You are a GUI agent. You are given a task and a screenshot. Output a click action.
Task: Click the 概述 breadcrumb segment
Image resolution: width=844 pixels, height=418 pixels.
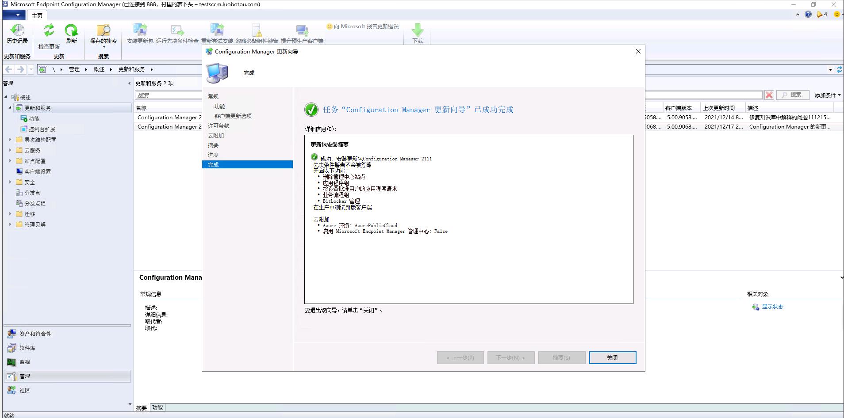coord(99,69)
